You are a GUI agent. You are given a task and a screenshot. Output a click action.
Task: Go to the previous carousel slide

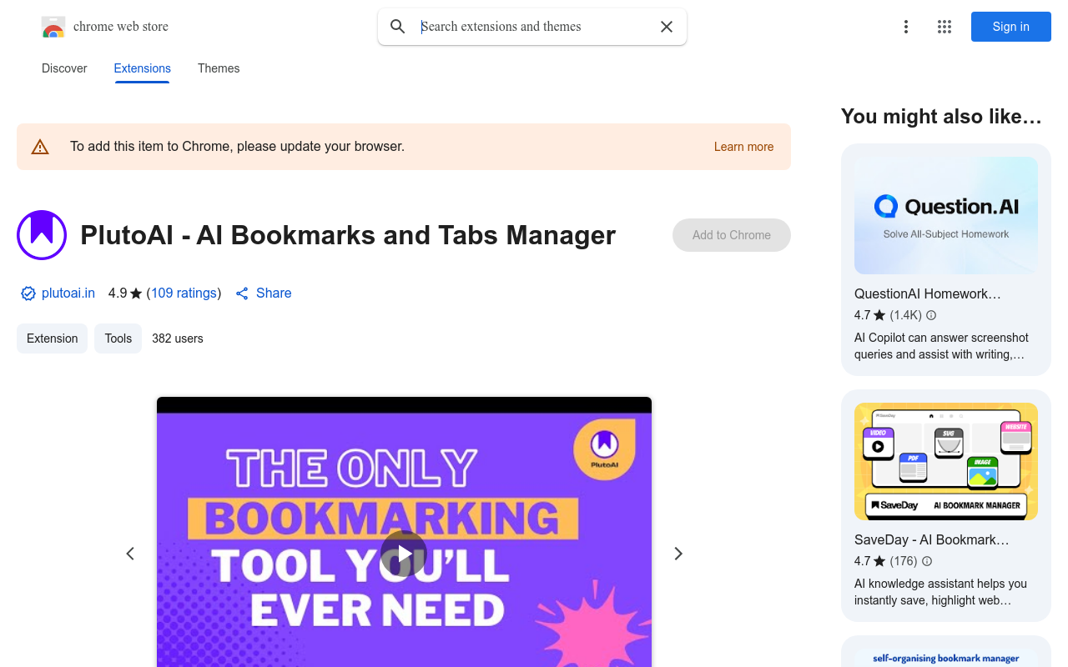click(130, 554)
